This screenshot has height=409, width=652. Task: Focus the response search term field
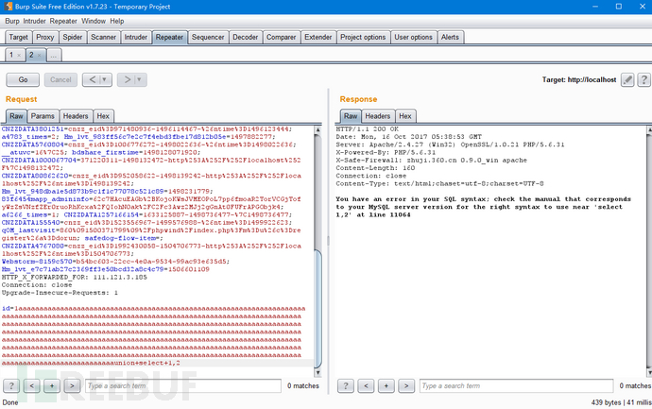pyautogui.click(x=516, y=385)
